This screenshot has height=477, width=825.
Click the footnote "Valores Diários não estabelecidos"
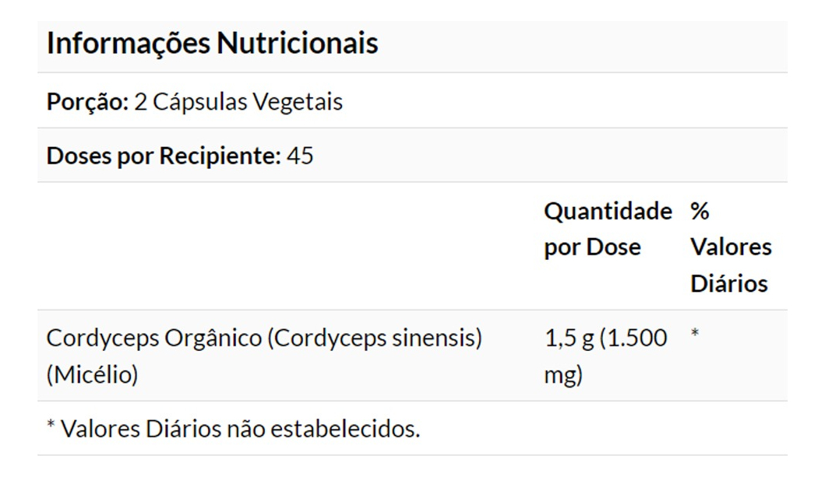tap(240, 429)
